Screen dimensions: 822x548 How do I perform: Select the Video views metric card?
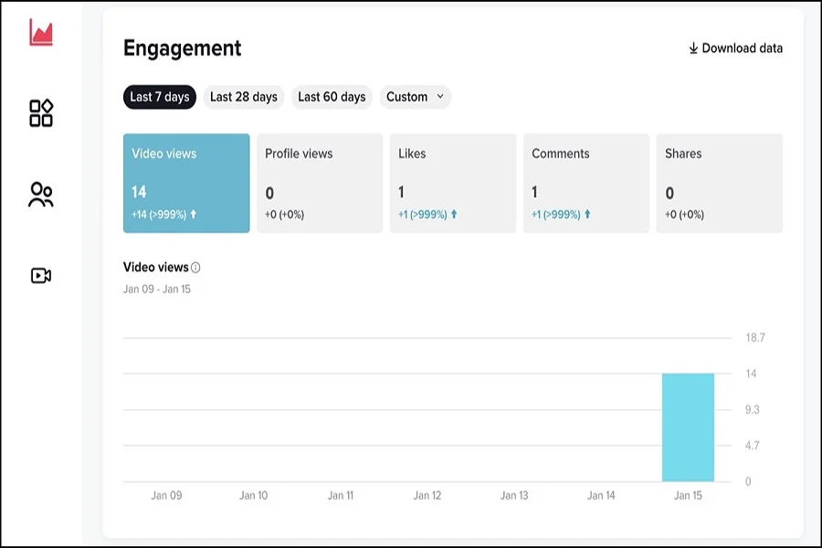[x=186, y=183]
